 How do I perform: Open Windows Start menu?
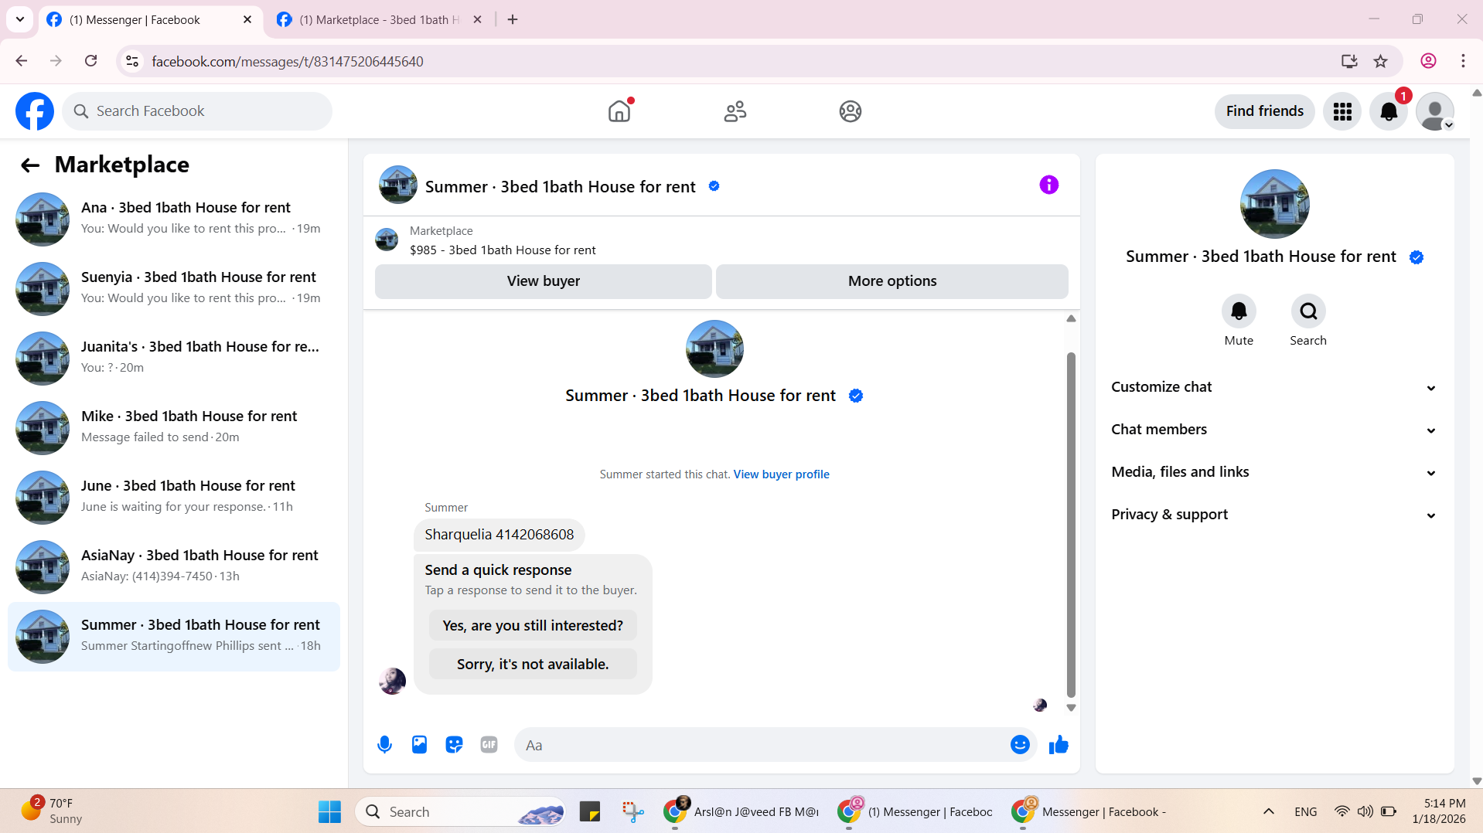click(329, 811)
